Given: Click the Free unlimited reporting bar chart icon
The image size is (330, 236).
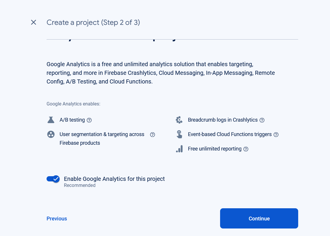Looking at the screenshot, I should pyautogui.click(x=179, y=149).
